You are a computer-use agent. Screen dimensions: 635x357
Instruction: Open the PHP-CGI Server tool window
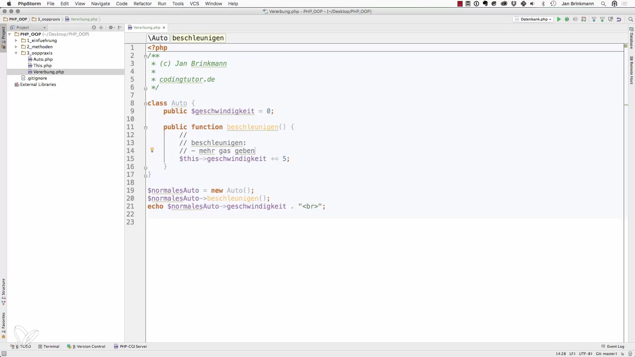coord(131,346)
